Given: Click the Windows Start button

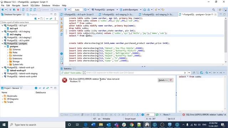Looking at the screenshot, I should (x=4, y=125).
